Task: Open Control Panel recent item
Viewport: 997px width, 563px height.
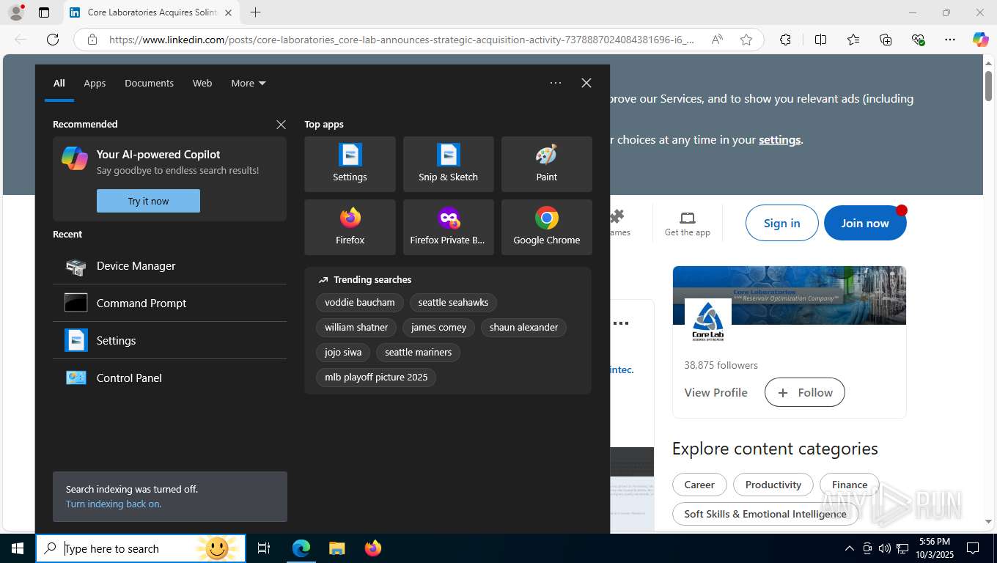Action: (x=169, y=378)
